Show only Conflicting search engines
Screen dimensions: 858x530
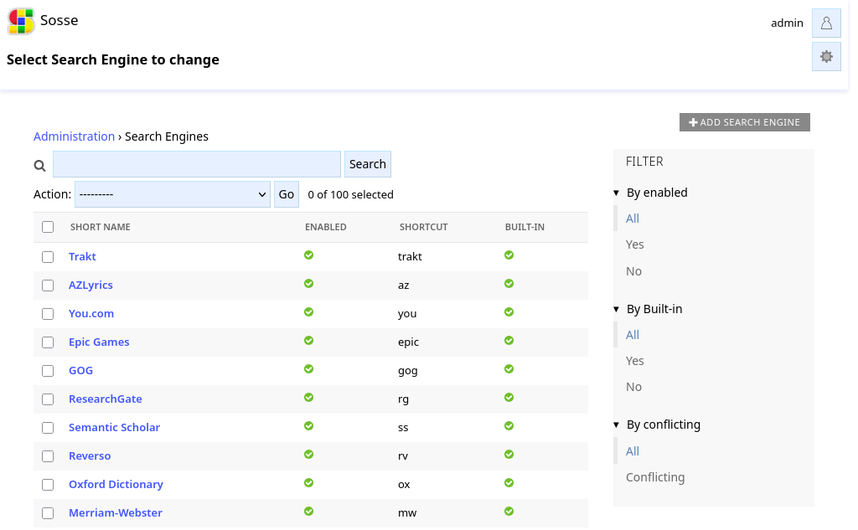point(655,477)
